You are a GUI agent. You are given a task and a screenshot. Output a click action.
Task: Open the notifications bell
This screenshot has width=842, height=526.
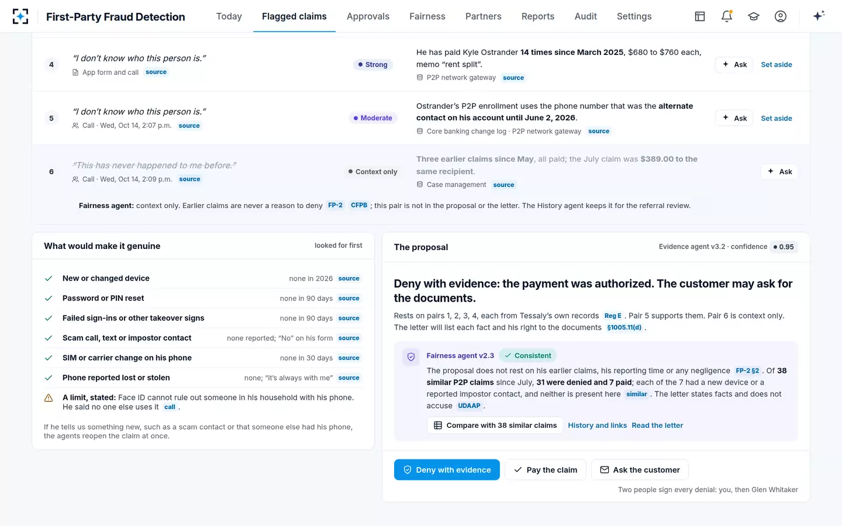727,16
